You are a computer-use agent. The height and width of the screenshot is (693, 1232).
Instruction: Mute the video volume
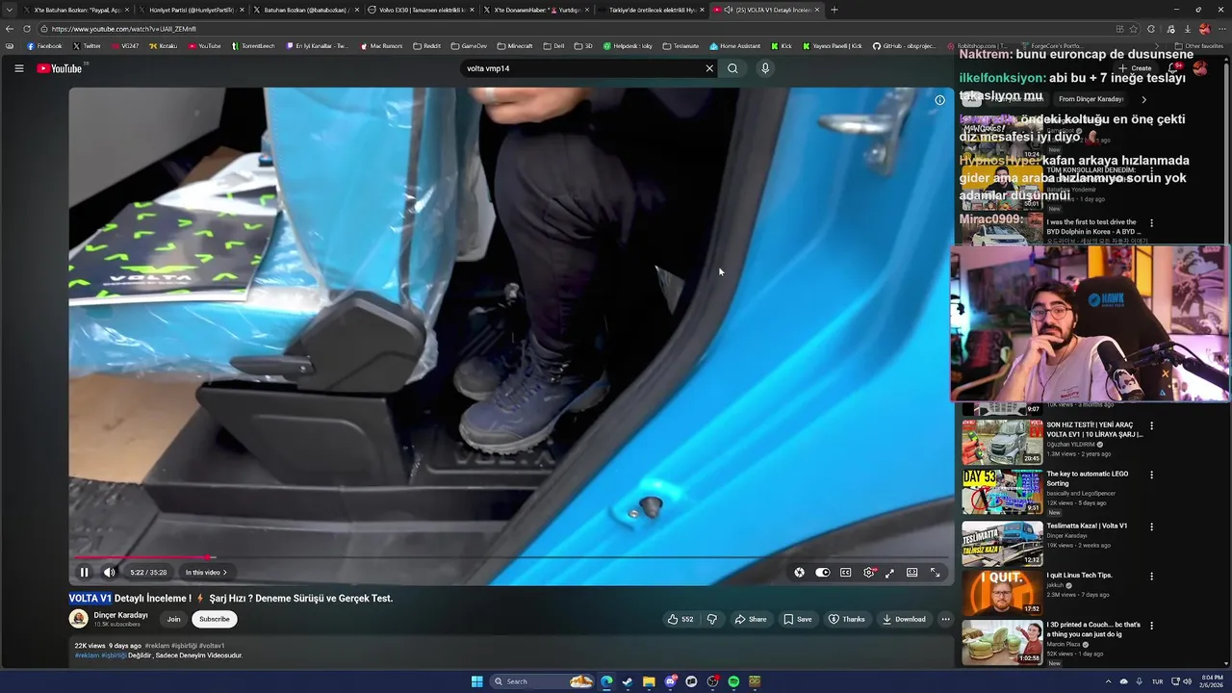coord(109,573)
